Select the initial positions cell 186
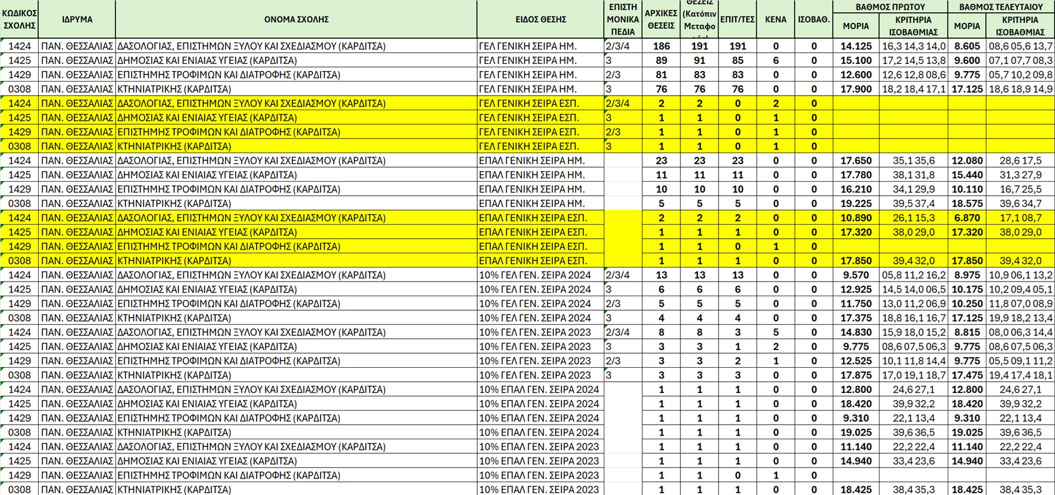 tap(661, 46)
